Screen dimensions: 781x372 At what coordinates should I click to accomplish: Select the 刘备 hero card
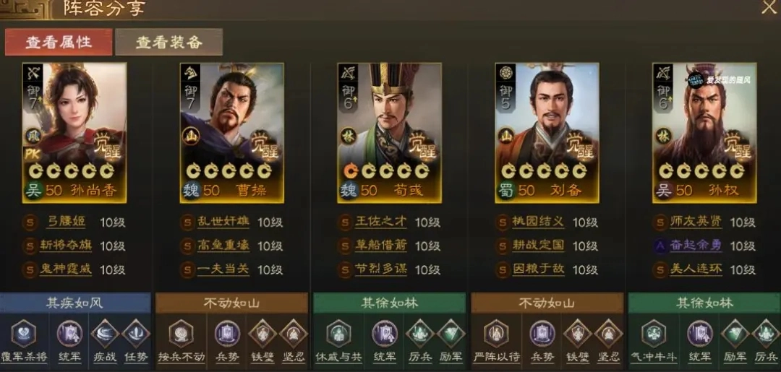[547, 133]
